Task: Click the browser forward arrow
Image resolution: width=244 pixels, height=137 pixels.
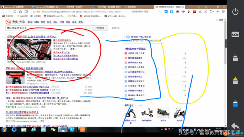Action: pos(9,11)
